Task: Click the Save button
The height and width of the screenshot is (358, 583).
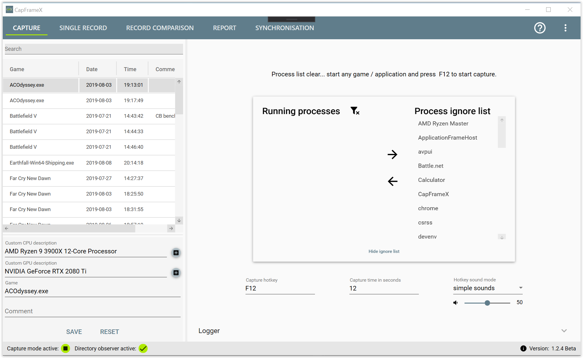Action: 74,332
